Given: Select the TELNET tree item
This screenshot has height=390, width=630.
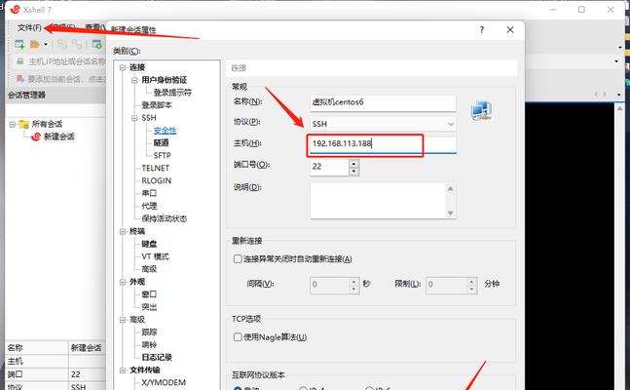Looking at the screenshot, I should [x=156, y=169].
